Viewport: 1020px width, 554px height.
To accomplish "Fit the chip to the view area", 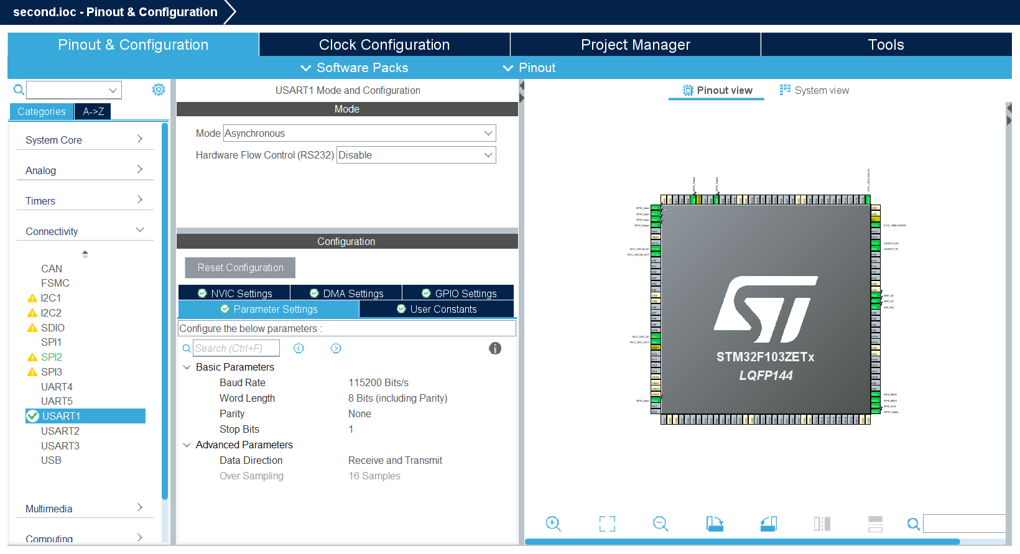I will click(607, 524).
